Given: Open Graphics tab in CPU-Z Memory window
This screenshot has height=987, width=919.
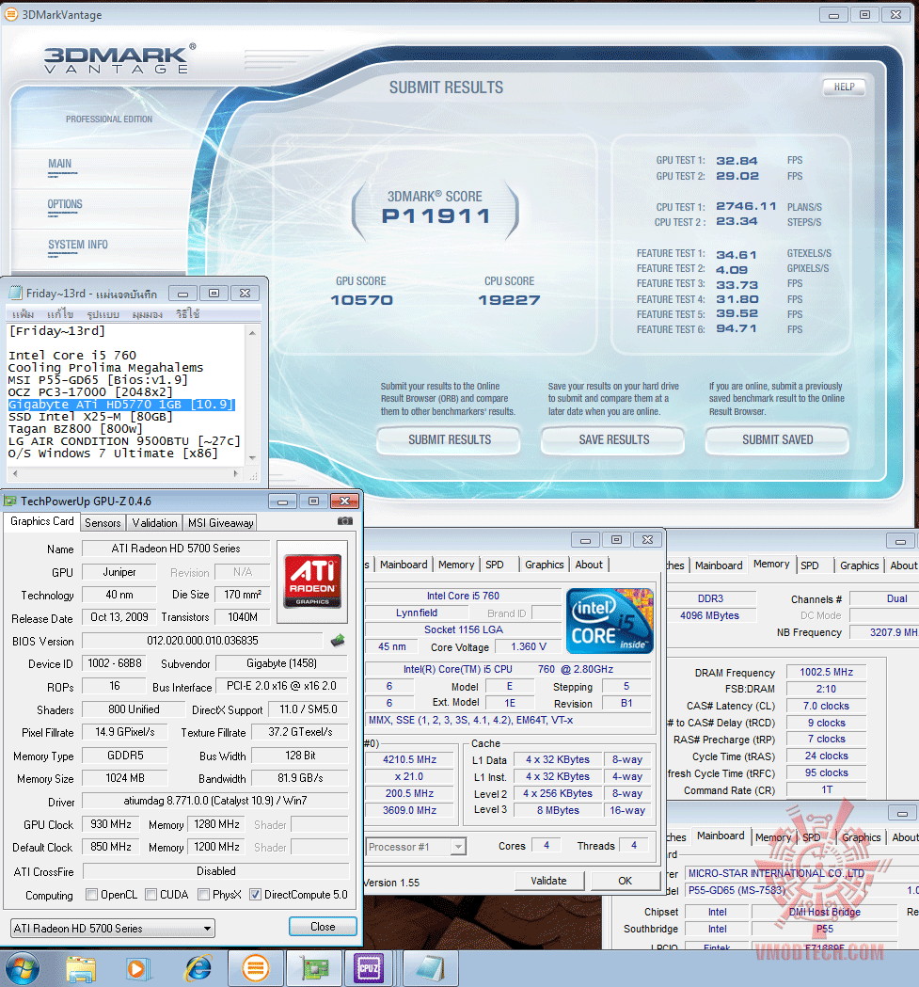Looking at the screenshot, I should (x=859, y=565).
